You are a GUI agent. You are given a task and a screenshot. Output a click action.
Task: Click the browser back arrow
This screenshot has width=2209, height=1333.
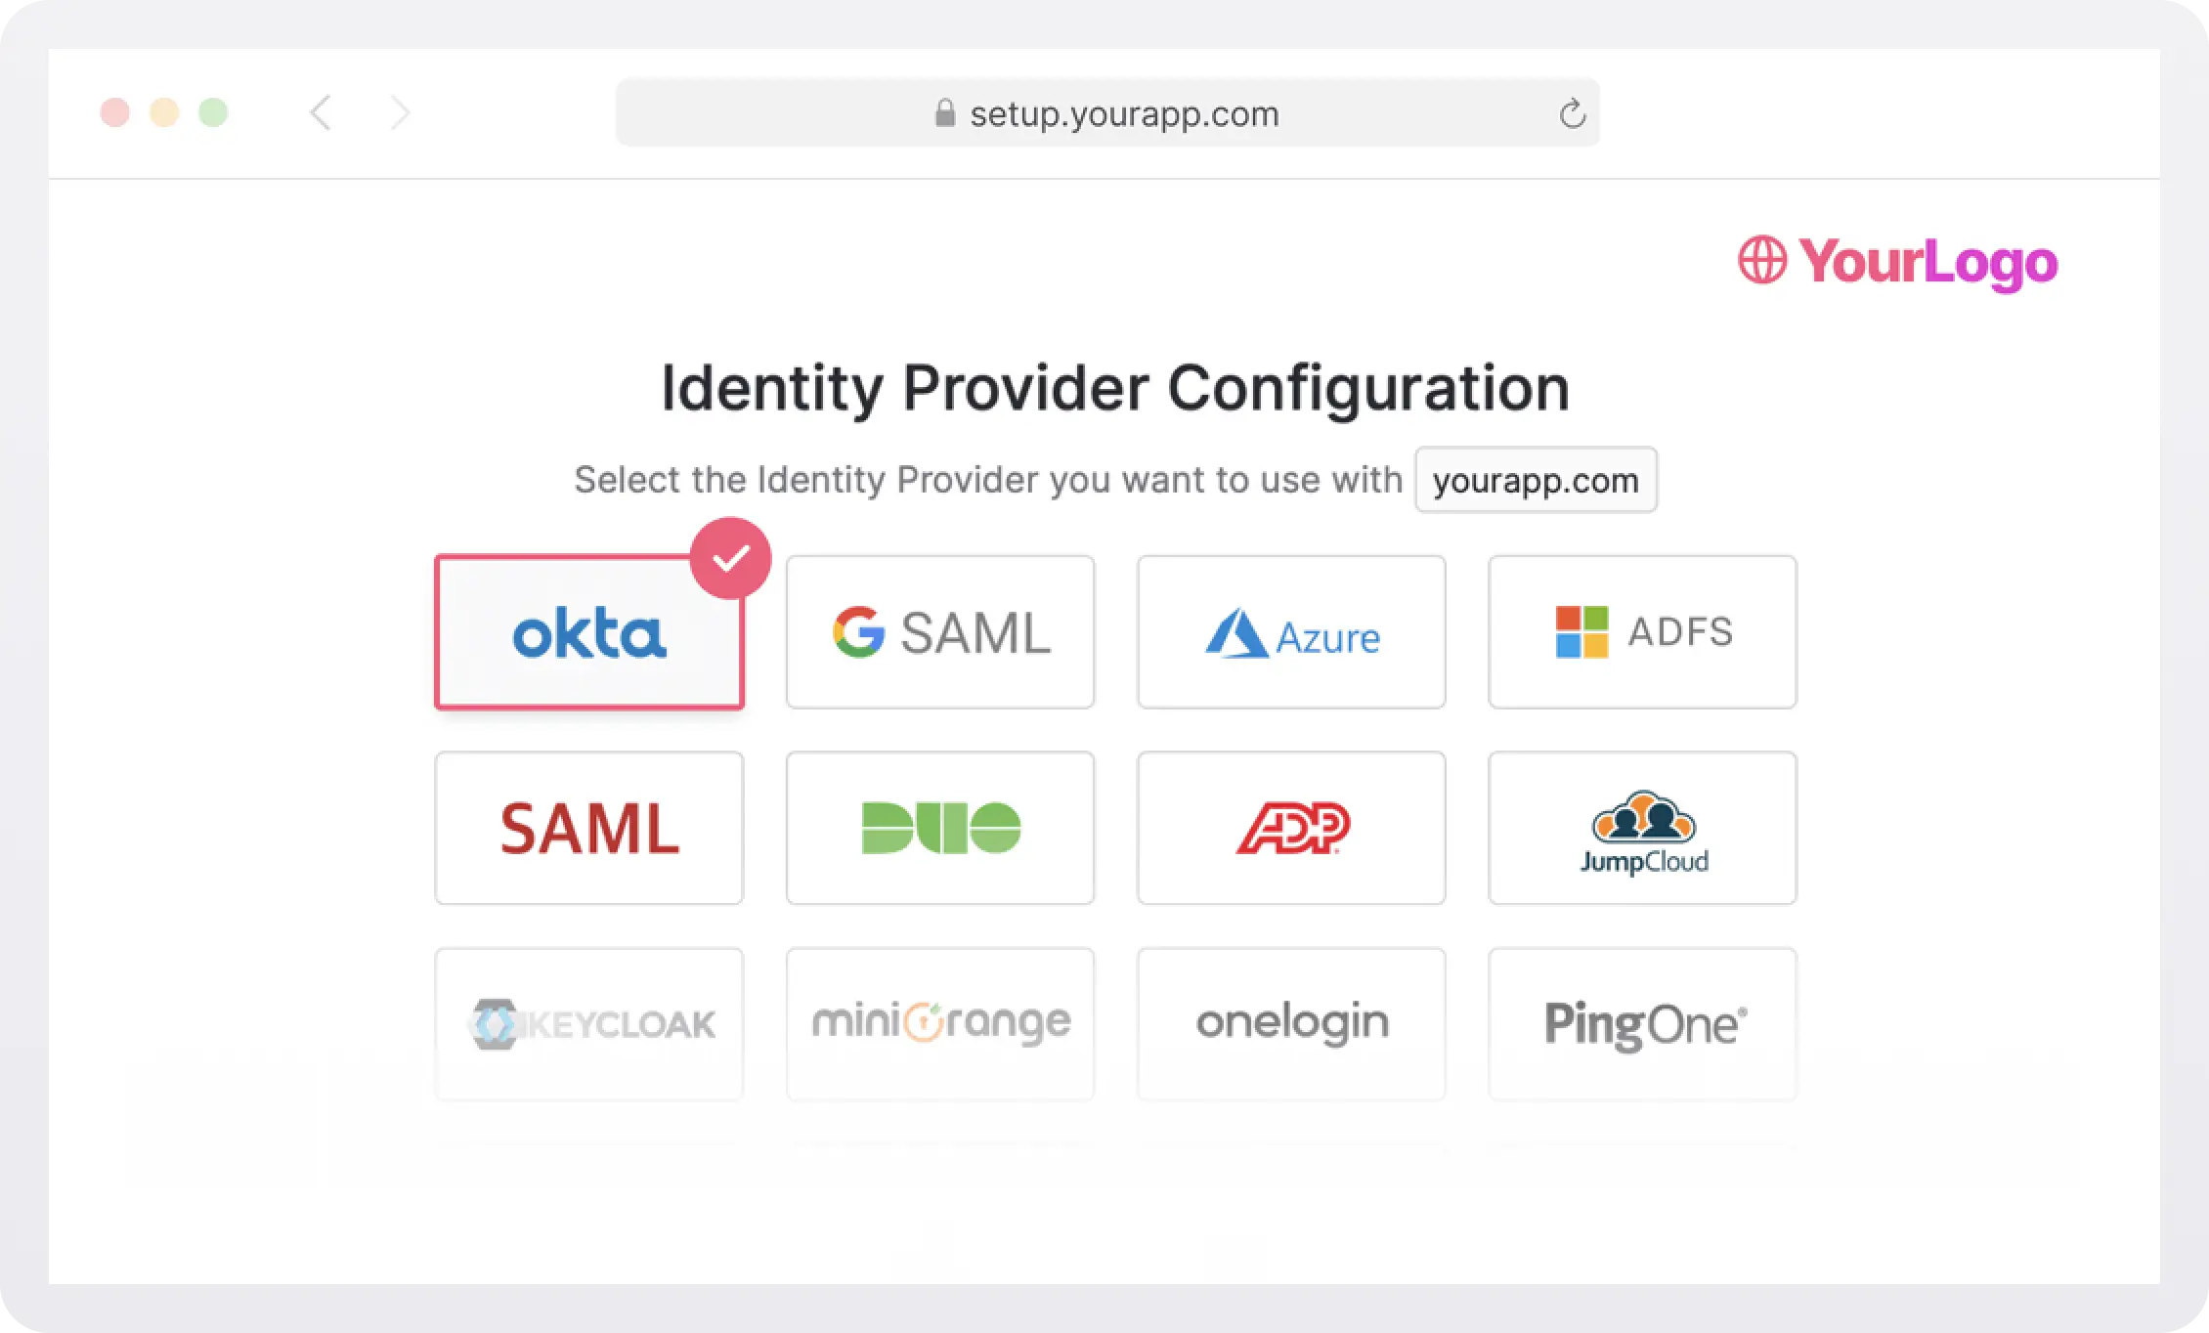pyautogui.click(x=321, y=113)
